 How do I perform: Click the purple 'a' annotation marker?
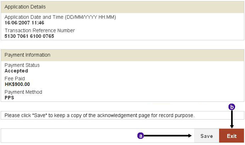140,136
